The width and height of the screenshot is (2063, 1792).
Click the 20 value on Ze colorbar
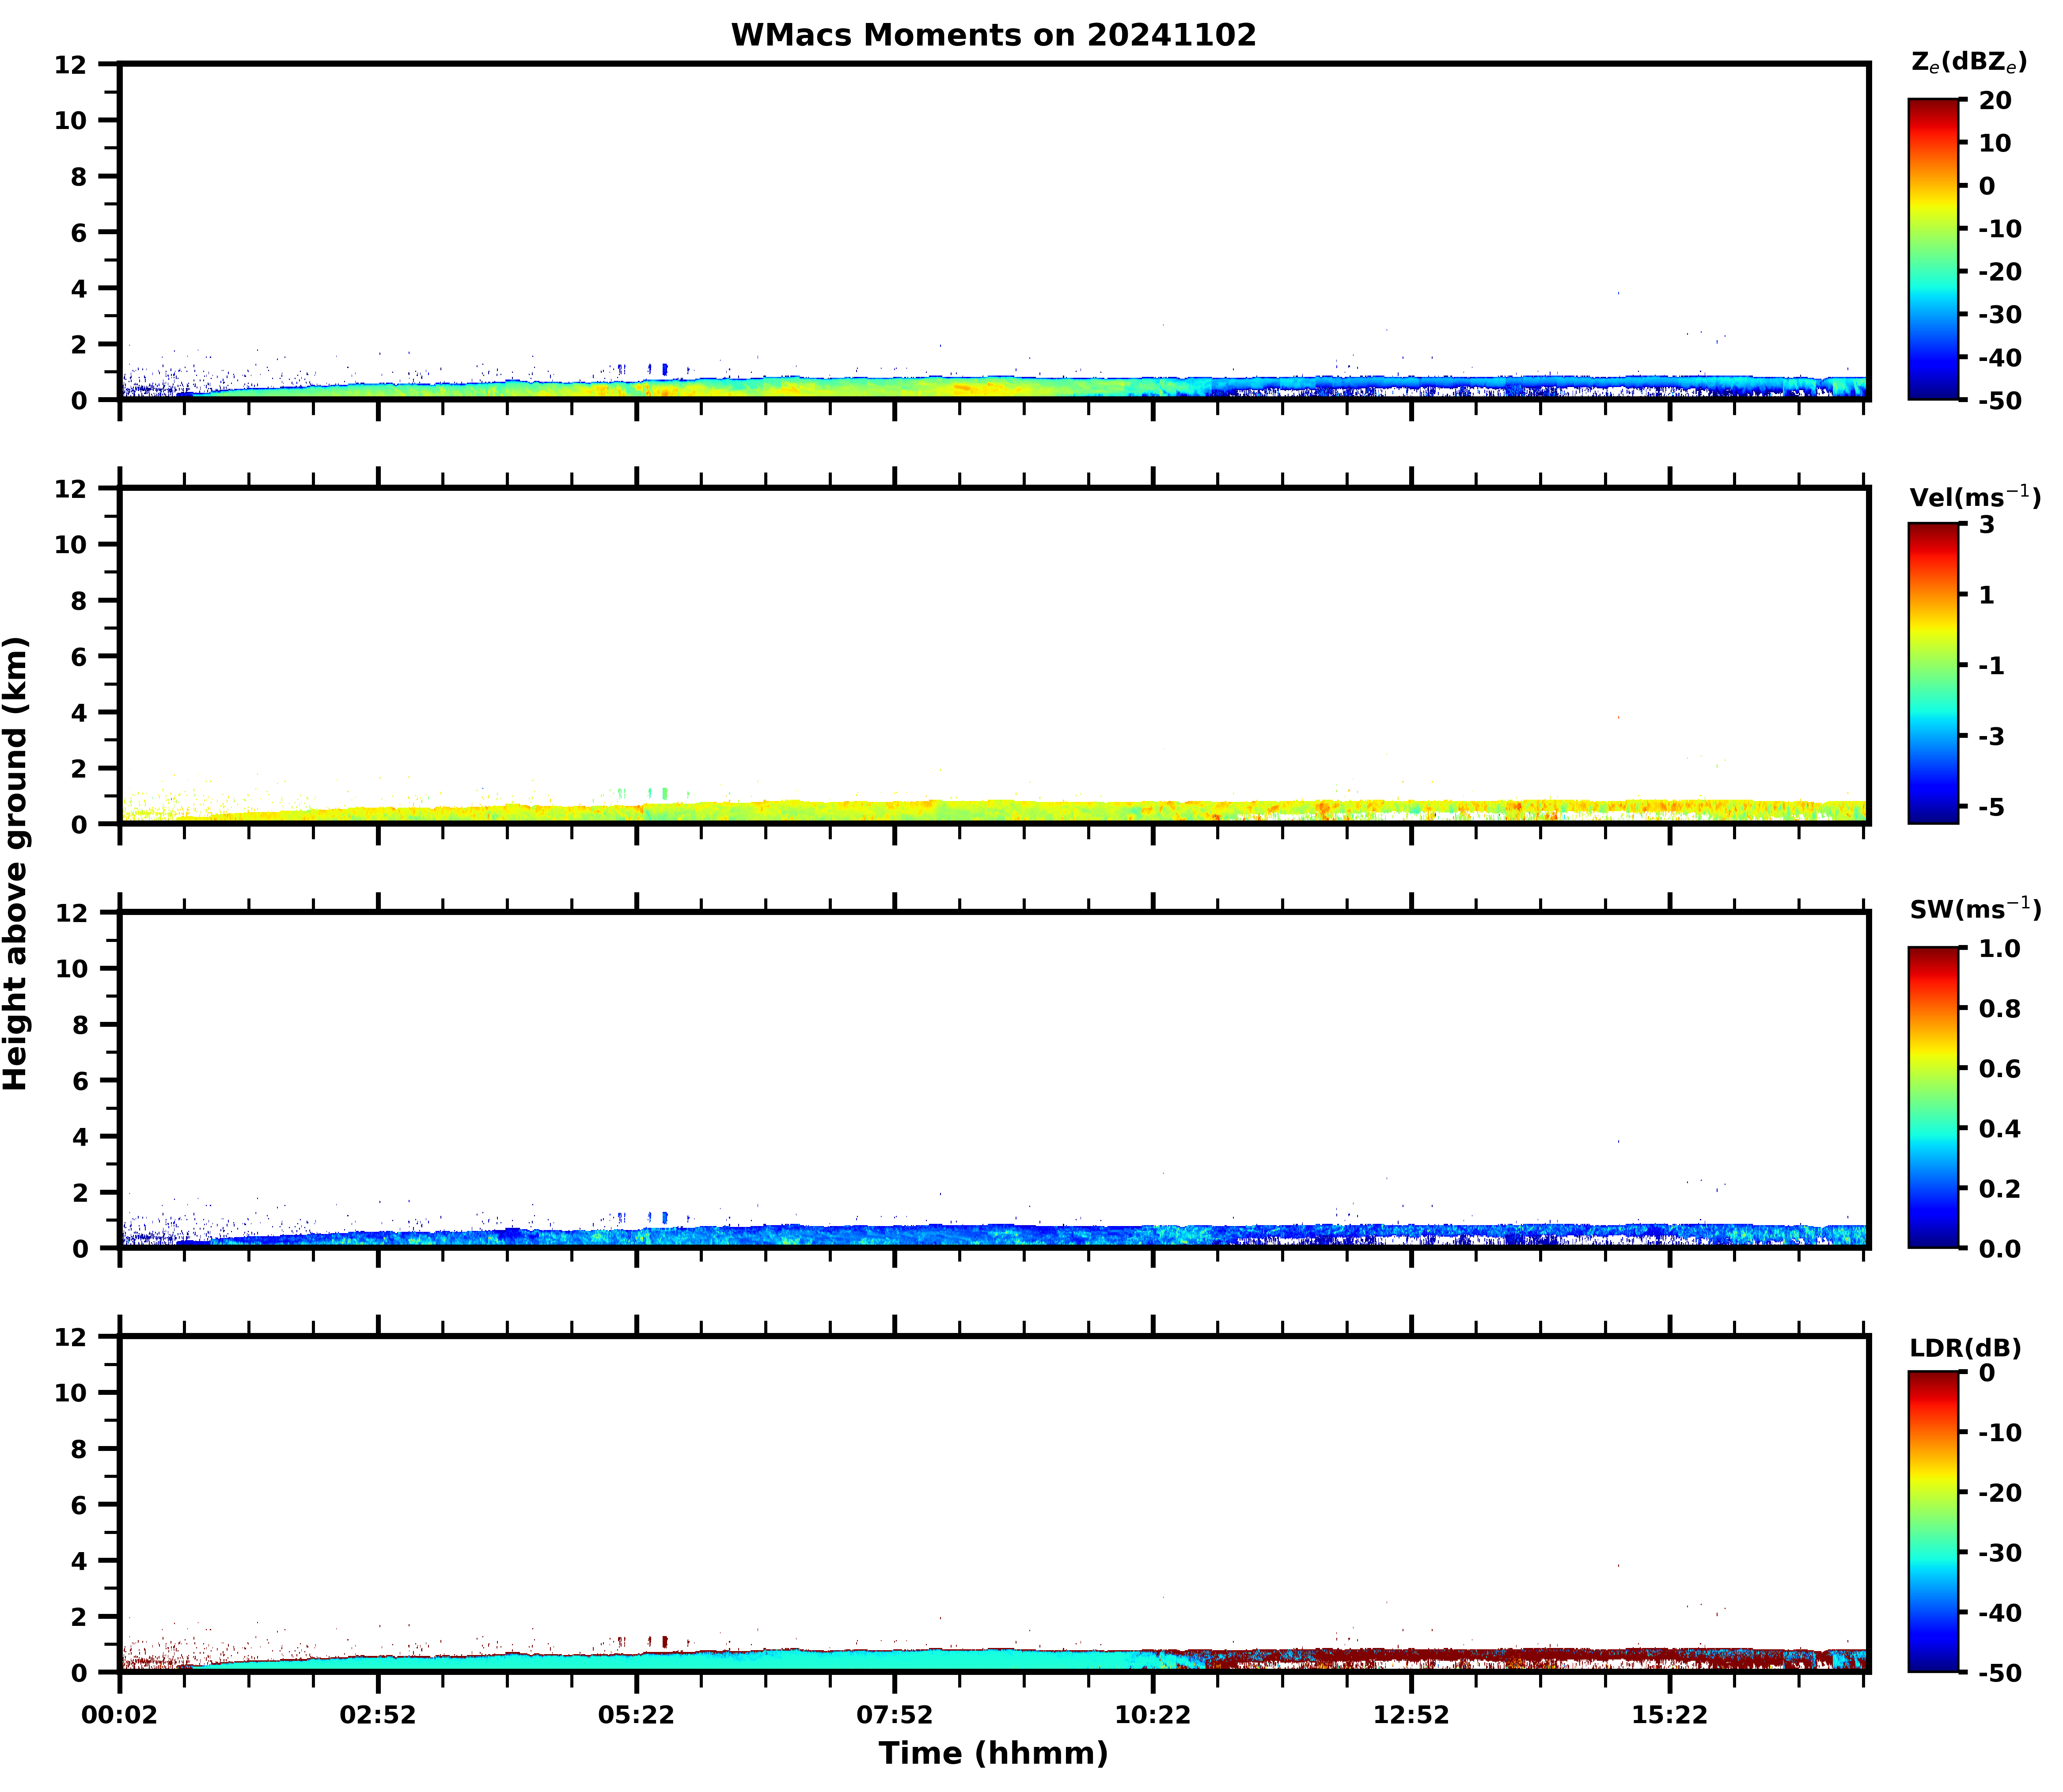click(x=1995, y=101)
